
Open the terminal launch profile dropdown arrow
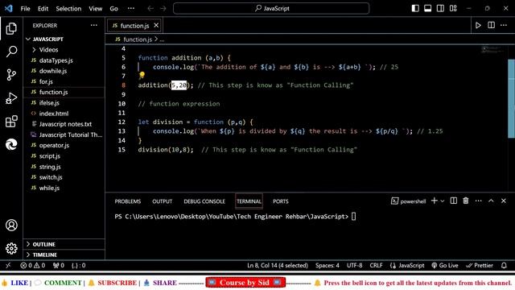coord(443,201)
